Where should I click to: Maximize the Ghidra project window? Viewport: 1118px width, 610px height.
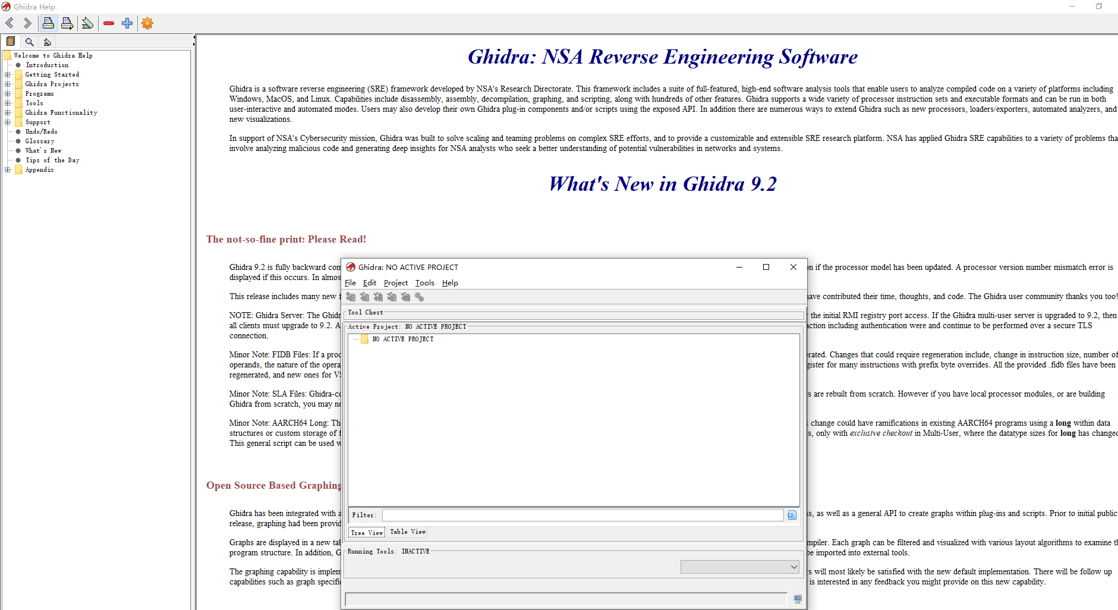pyautogui.click(x=766, y=267)
